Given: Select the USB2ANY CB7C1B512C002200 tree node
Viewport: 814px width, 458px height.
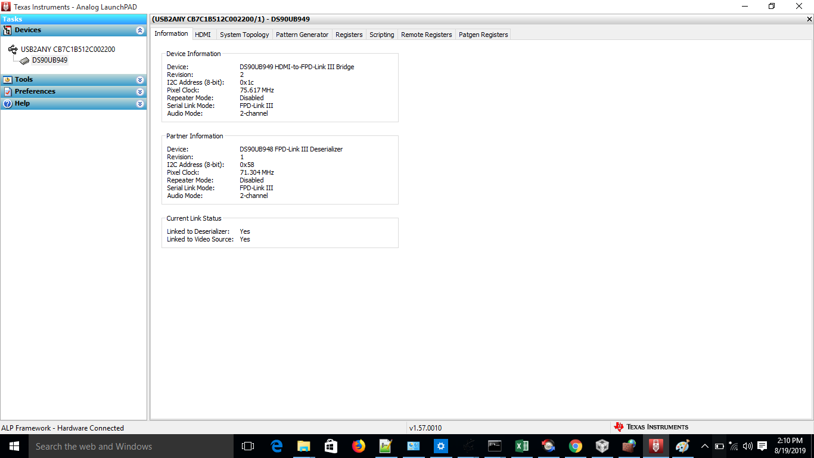Looking at the screenshot, I should click(x=68, y=49).
